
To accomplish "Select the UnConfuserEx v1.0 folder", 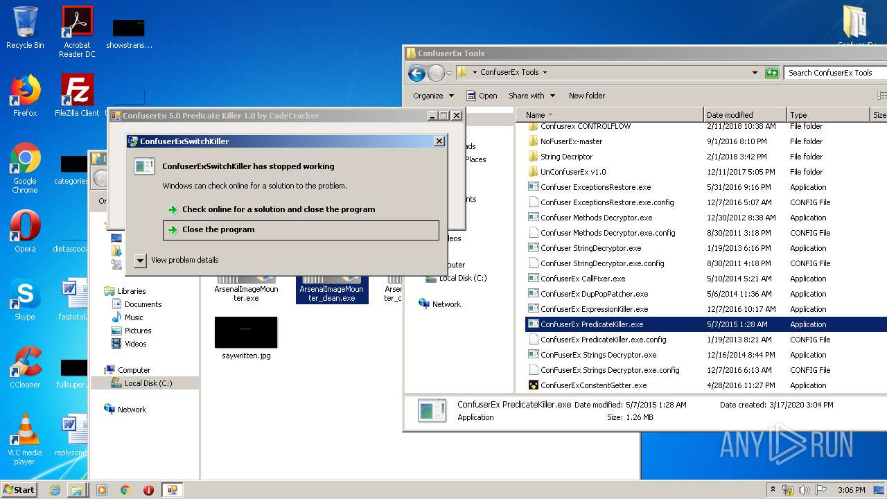I will [x=567, y=172].
